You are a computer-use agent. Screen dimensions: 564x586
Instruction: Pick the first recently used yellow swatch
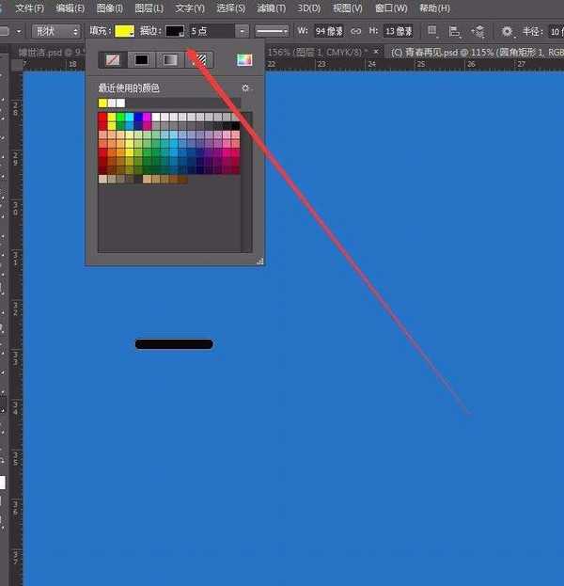[x=102, y=103]
